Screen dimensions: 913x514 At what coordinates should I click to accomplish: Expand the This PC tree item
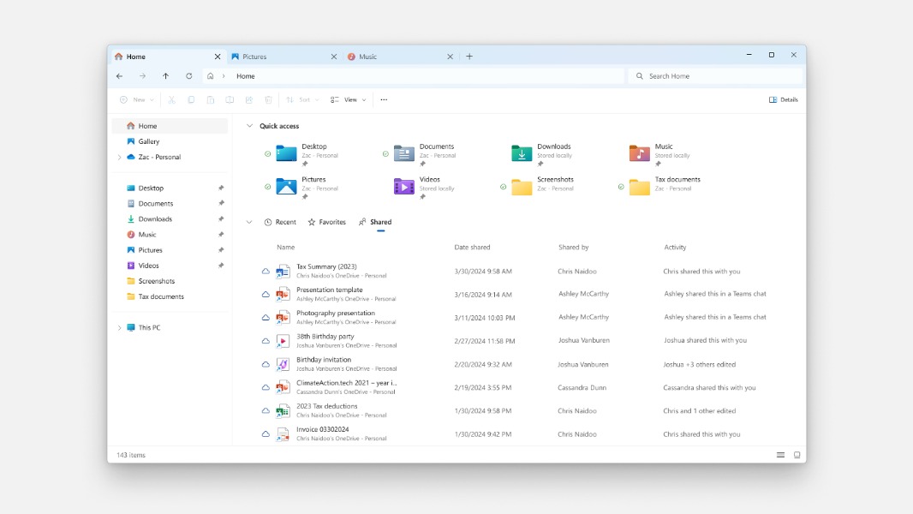tap(120, 327)
